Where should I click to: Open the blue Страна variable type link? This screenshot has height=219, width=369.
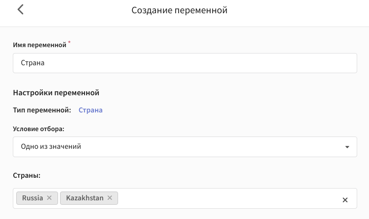pyautogui.click(x=91, y=110)
